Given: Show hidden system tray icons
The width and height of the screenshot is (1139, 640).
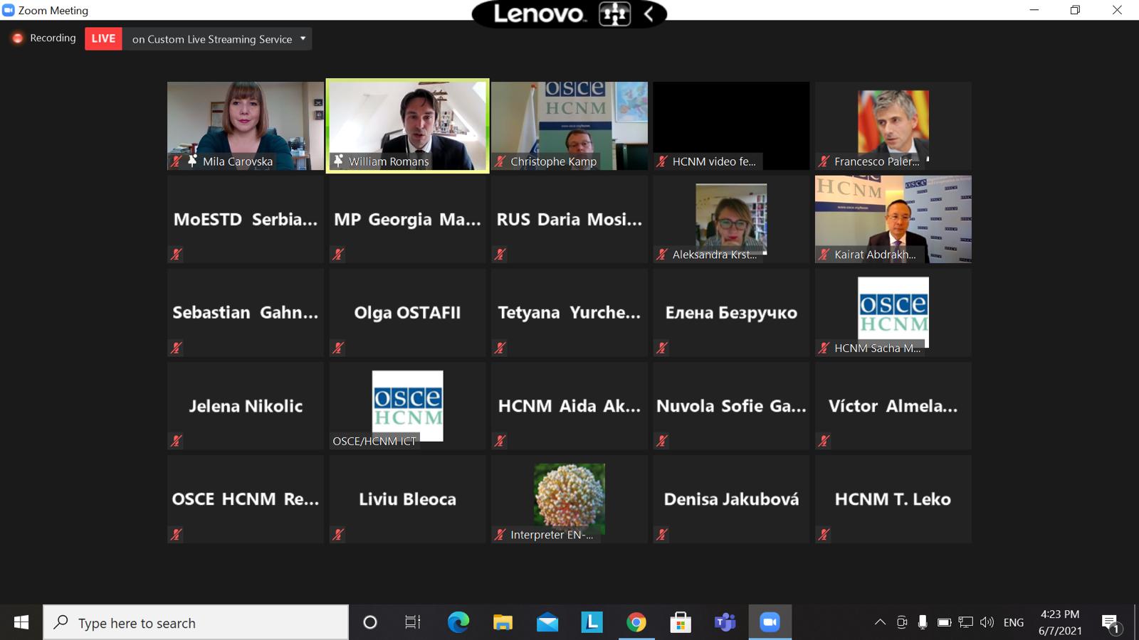Looking at the screenshot, I should (x=880, y=622).
